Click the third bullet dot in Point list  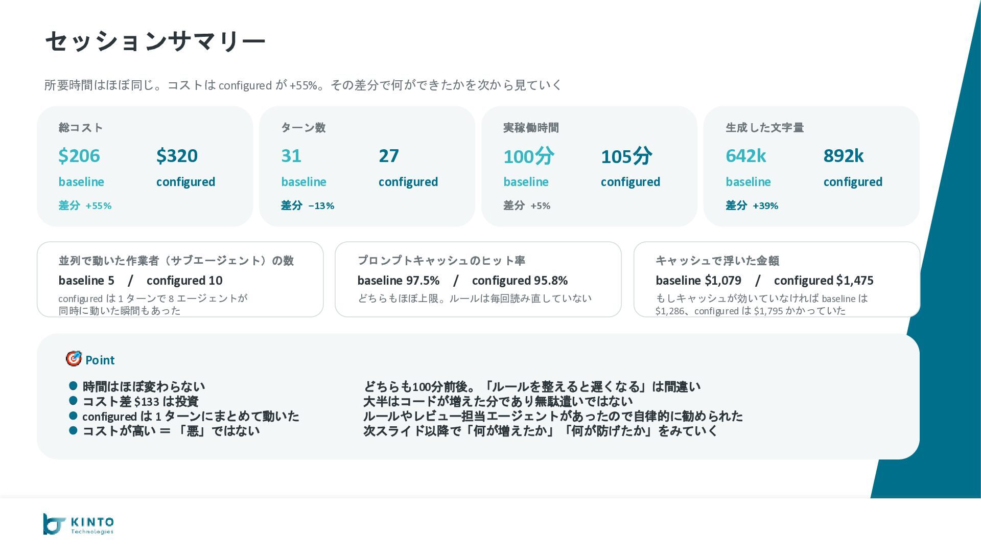(x=73, y=416)
